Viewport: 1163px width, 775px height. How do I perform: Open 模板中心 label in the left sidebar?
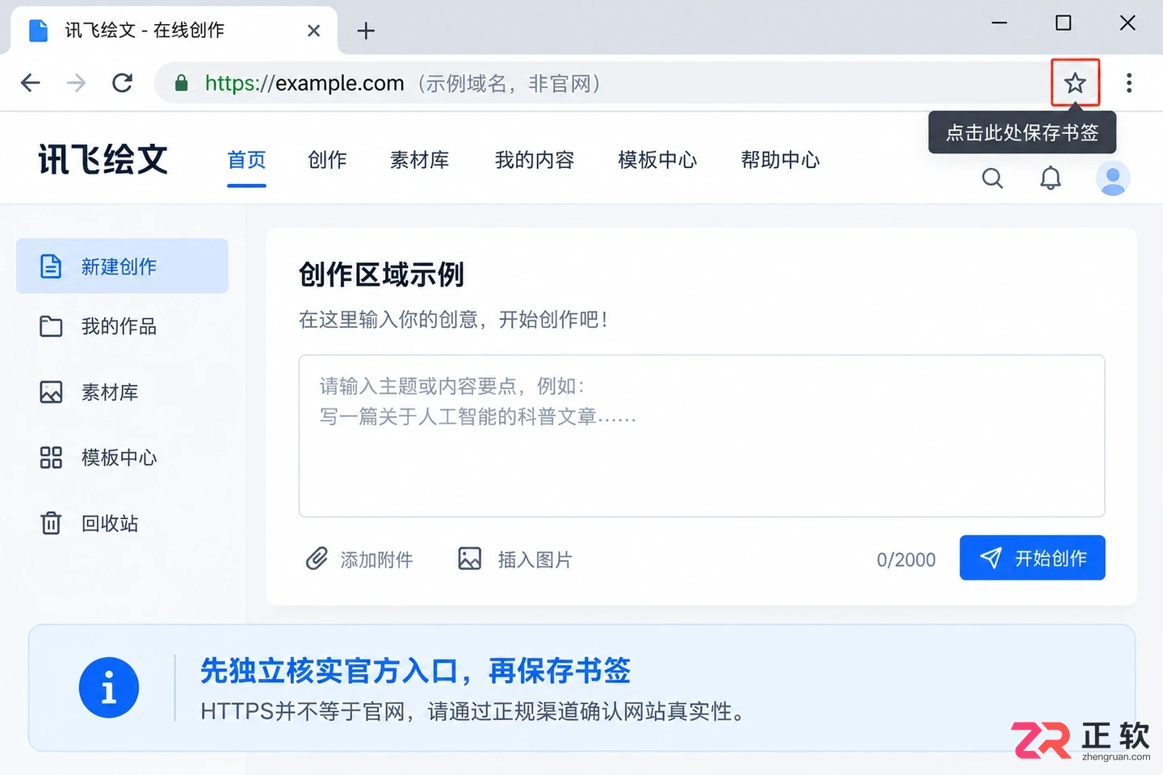coord(119,458)
